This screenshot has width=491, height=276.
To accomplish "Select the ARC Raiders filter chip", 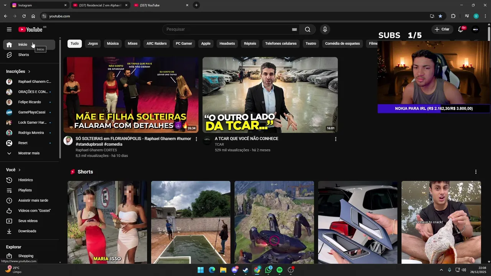I will click(x=157, y=44).
